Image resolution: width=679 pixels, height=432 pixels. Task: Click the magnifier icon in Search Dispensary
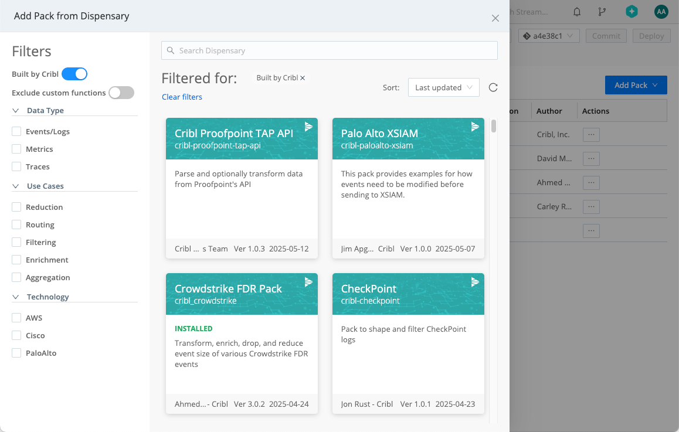click(x=171, y=50)
